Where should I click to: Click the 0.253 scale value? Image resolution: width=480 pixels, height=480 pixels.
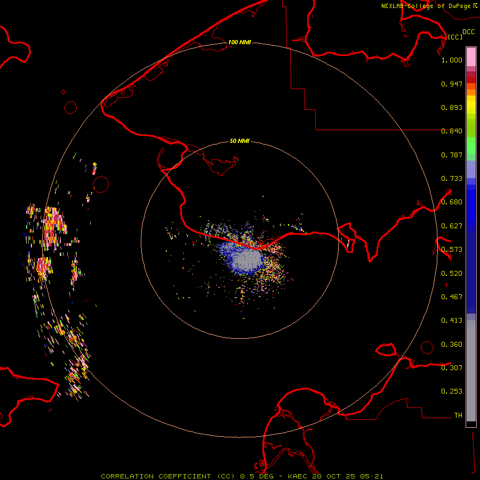pos(452,391)
